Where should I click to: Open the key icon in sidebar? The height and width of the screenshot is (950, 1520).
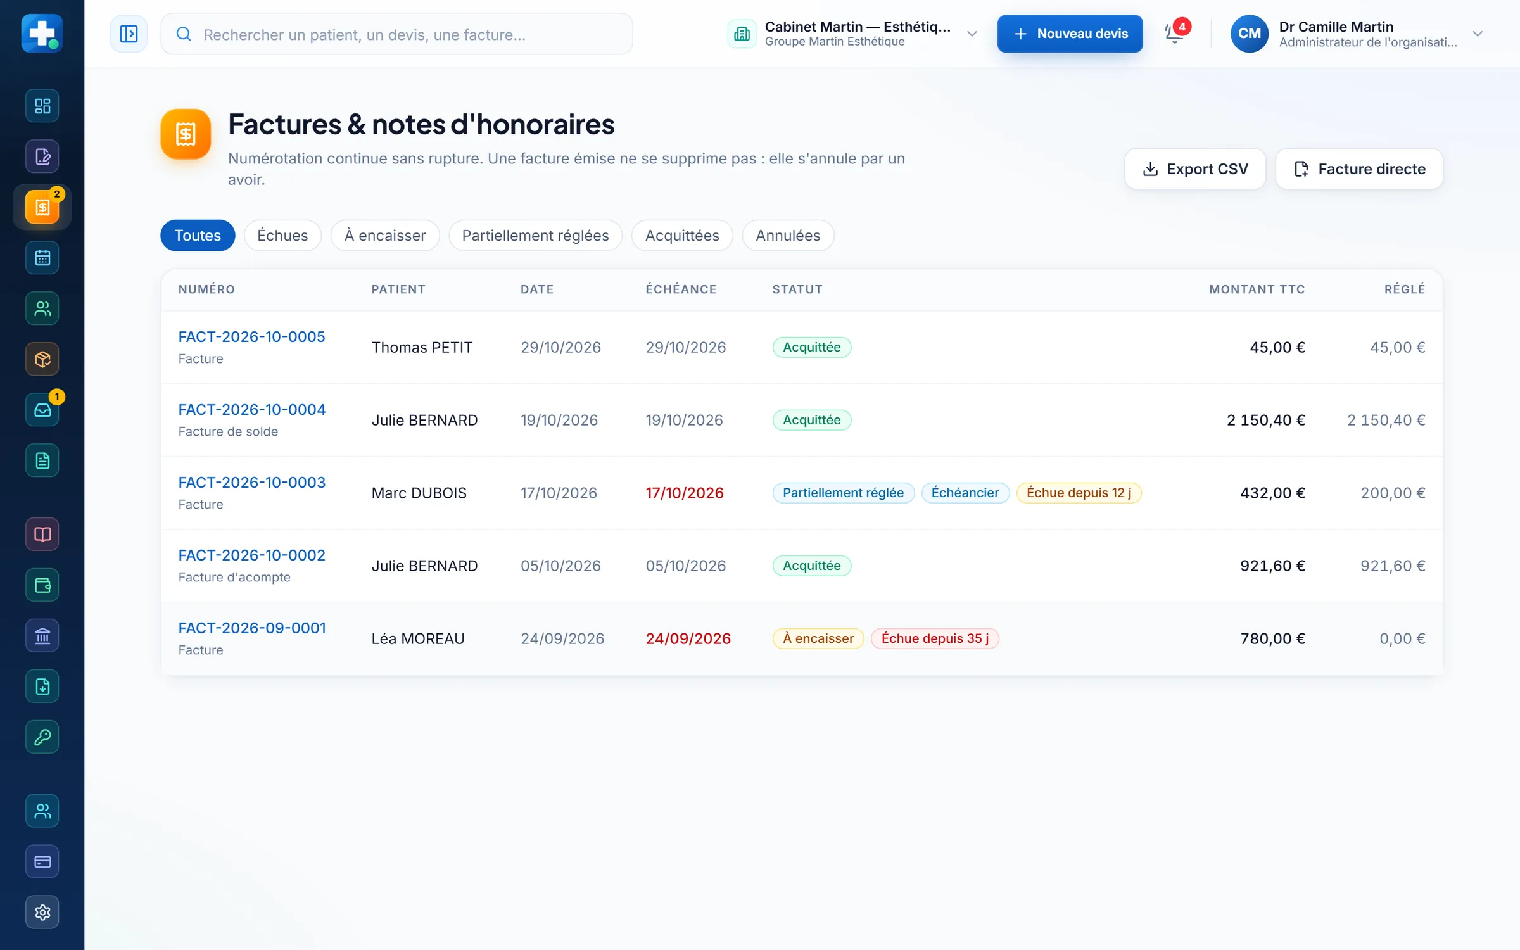tap(42, 737)
